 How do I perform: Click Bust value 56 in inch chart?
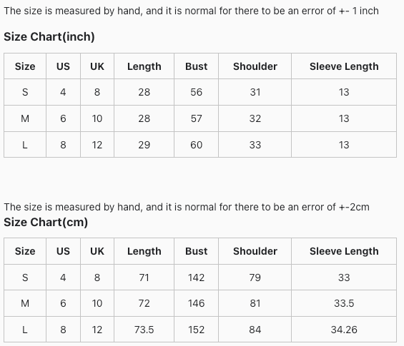pos(197,92)
